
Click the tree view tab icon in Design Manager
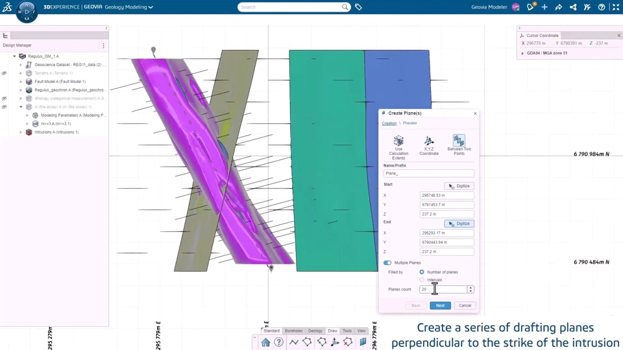point(6,36)
